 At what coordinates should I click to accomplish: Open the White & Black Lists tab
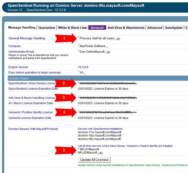(72, 28)
